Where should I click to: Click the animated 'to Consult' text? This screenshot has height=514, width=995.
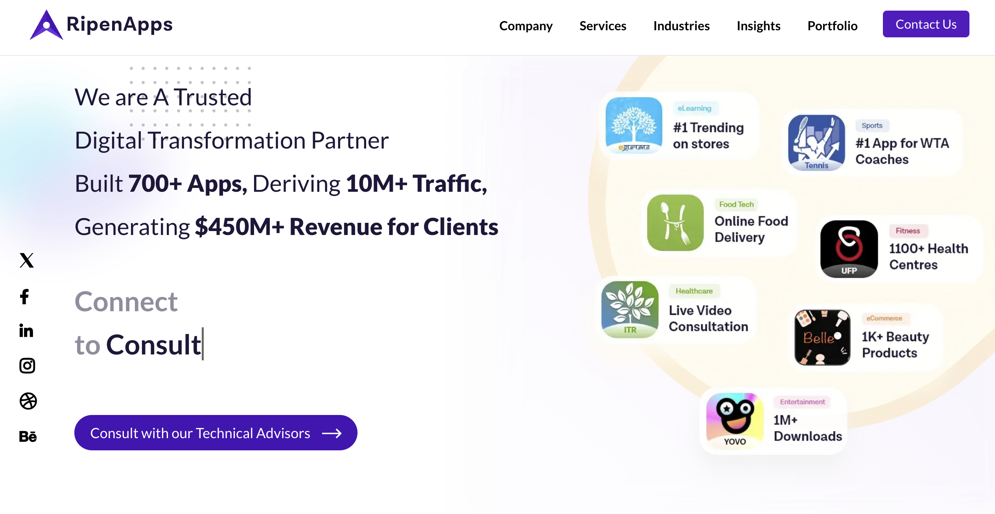[x=138, y=345]
